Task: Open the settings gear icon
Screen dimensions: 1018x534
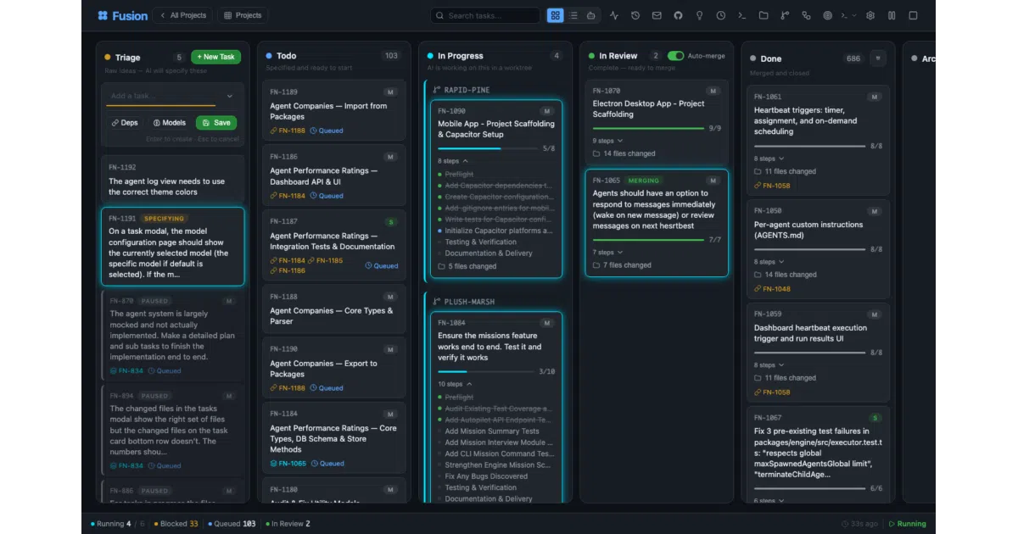Action: click(x=870, y=15)
